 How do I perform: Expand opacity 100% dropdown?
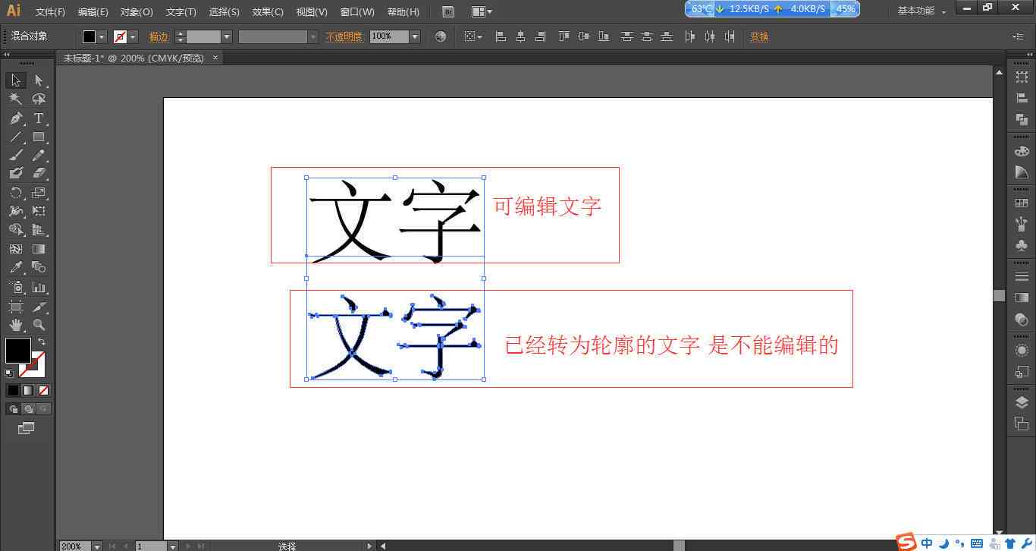pos(415,36)
